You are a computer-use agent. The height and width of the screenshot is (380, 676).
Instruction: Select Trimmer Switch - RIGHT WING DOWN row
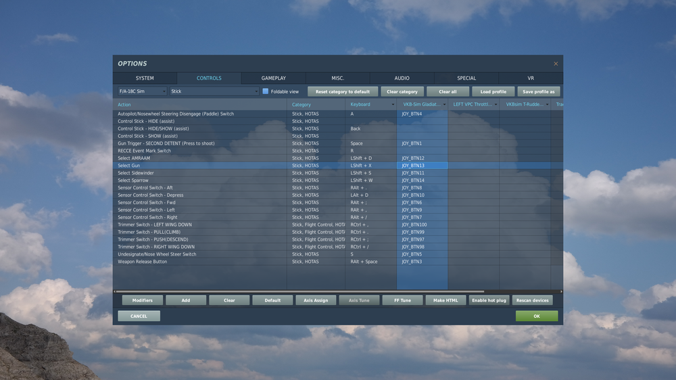tap(338, 247)
